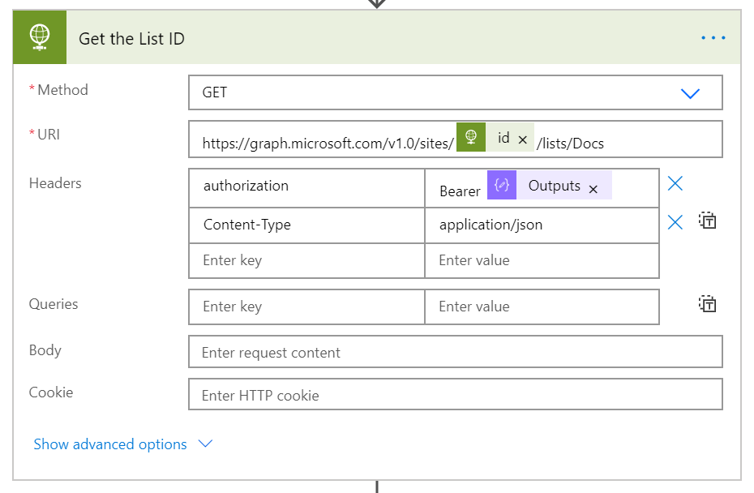Click the HTTP globe icon in card header
754x493 pixels.
click(x=40, y=37)
